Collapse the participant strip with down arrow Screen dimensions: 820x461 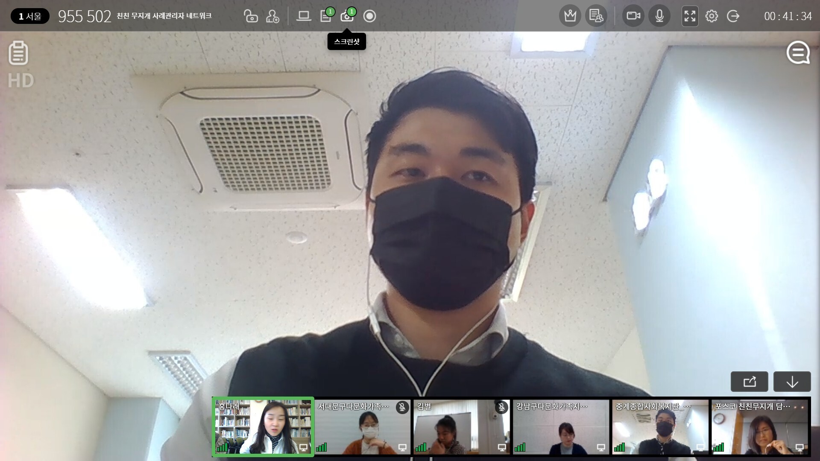(792, 382)
